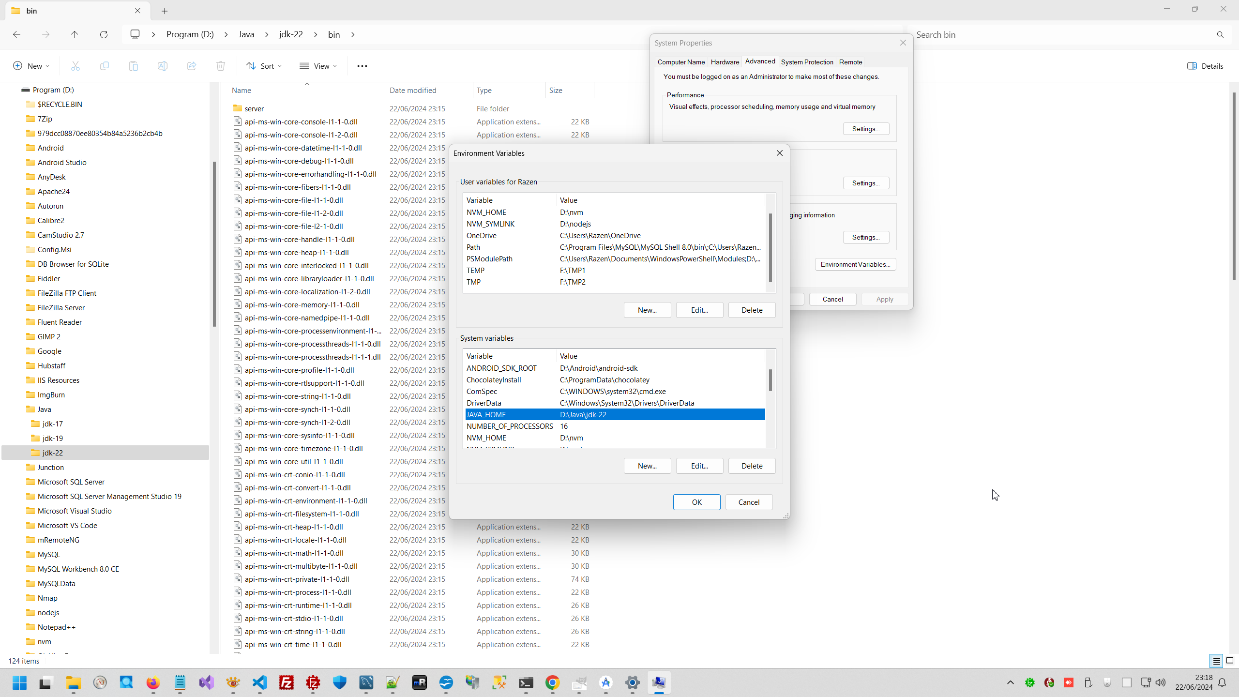
Task: Switch to the Hardware tab
Action: [x=725, y=62]
